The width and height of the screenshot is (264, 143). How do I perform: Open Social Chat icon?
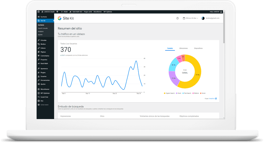coord(39,97)
